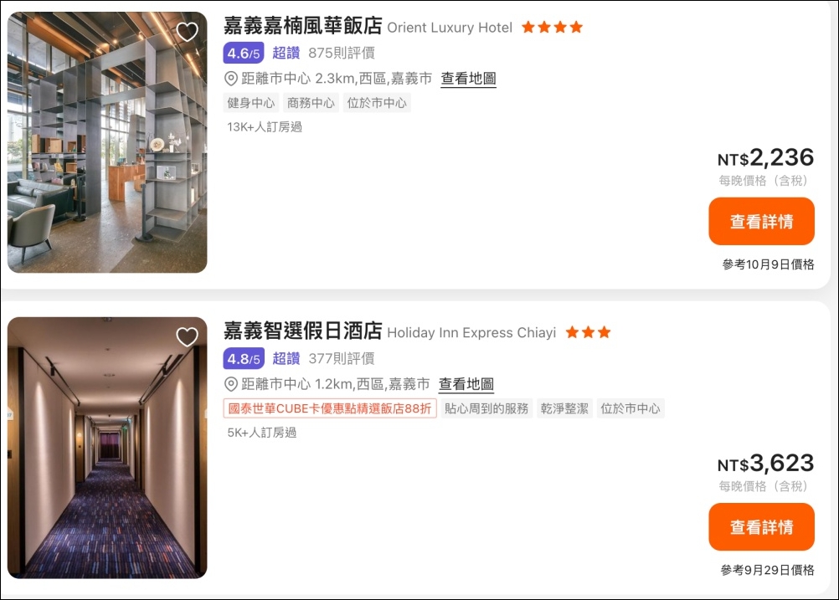Screen dimensions: 839x600
Task: Click four-star rating of Orient Luxury Hotel
Action: pyautogui.click(x=552, y=28)
